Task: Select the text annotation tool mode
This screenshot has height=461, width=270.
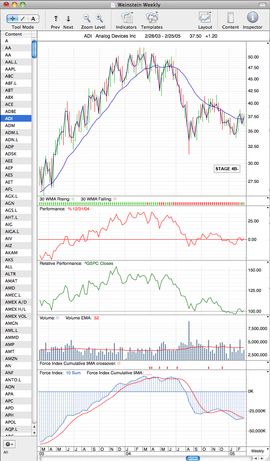Action: click(x=33, y=19)
